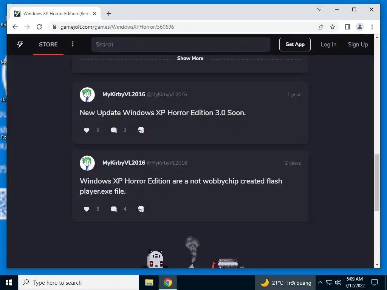View site information lock icon

[54, 27]
